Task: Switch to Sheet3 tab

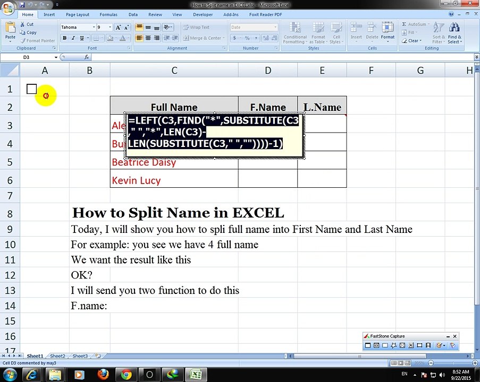Action: click(80, 356)
